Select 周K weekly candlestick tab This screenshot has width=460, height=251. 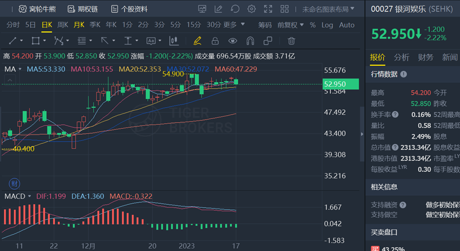click(x=63, y=25)
